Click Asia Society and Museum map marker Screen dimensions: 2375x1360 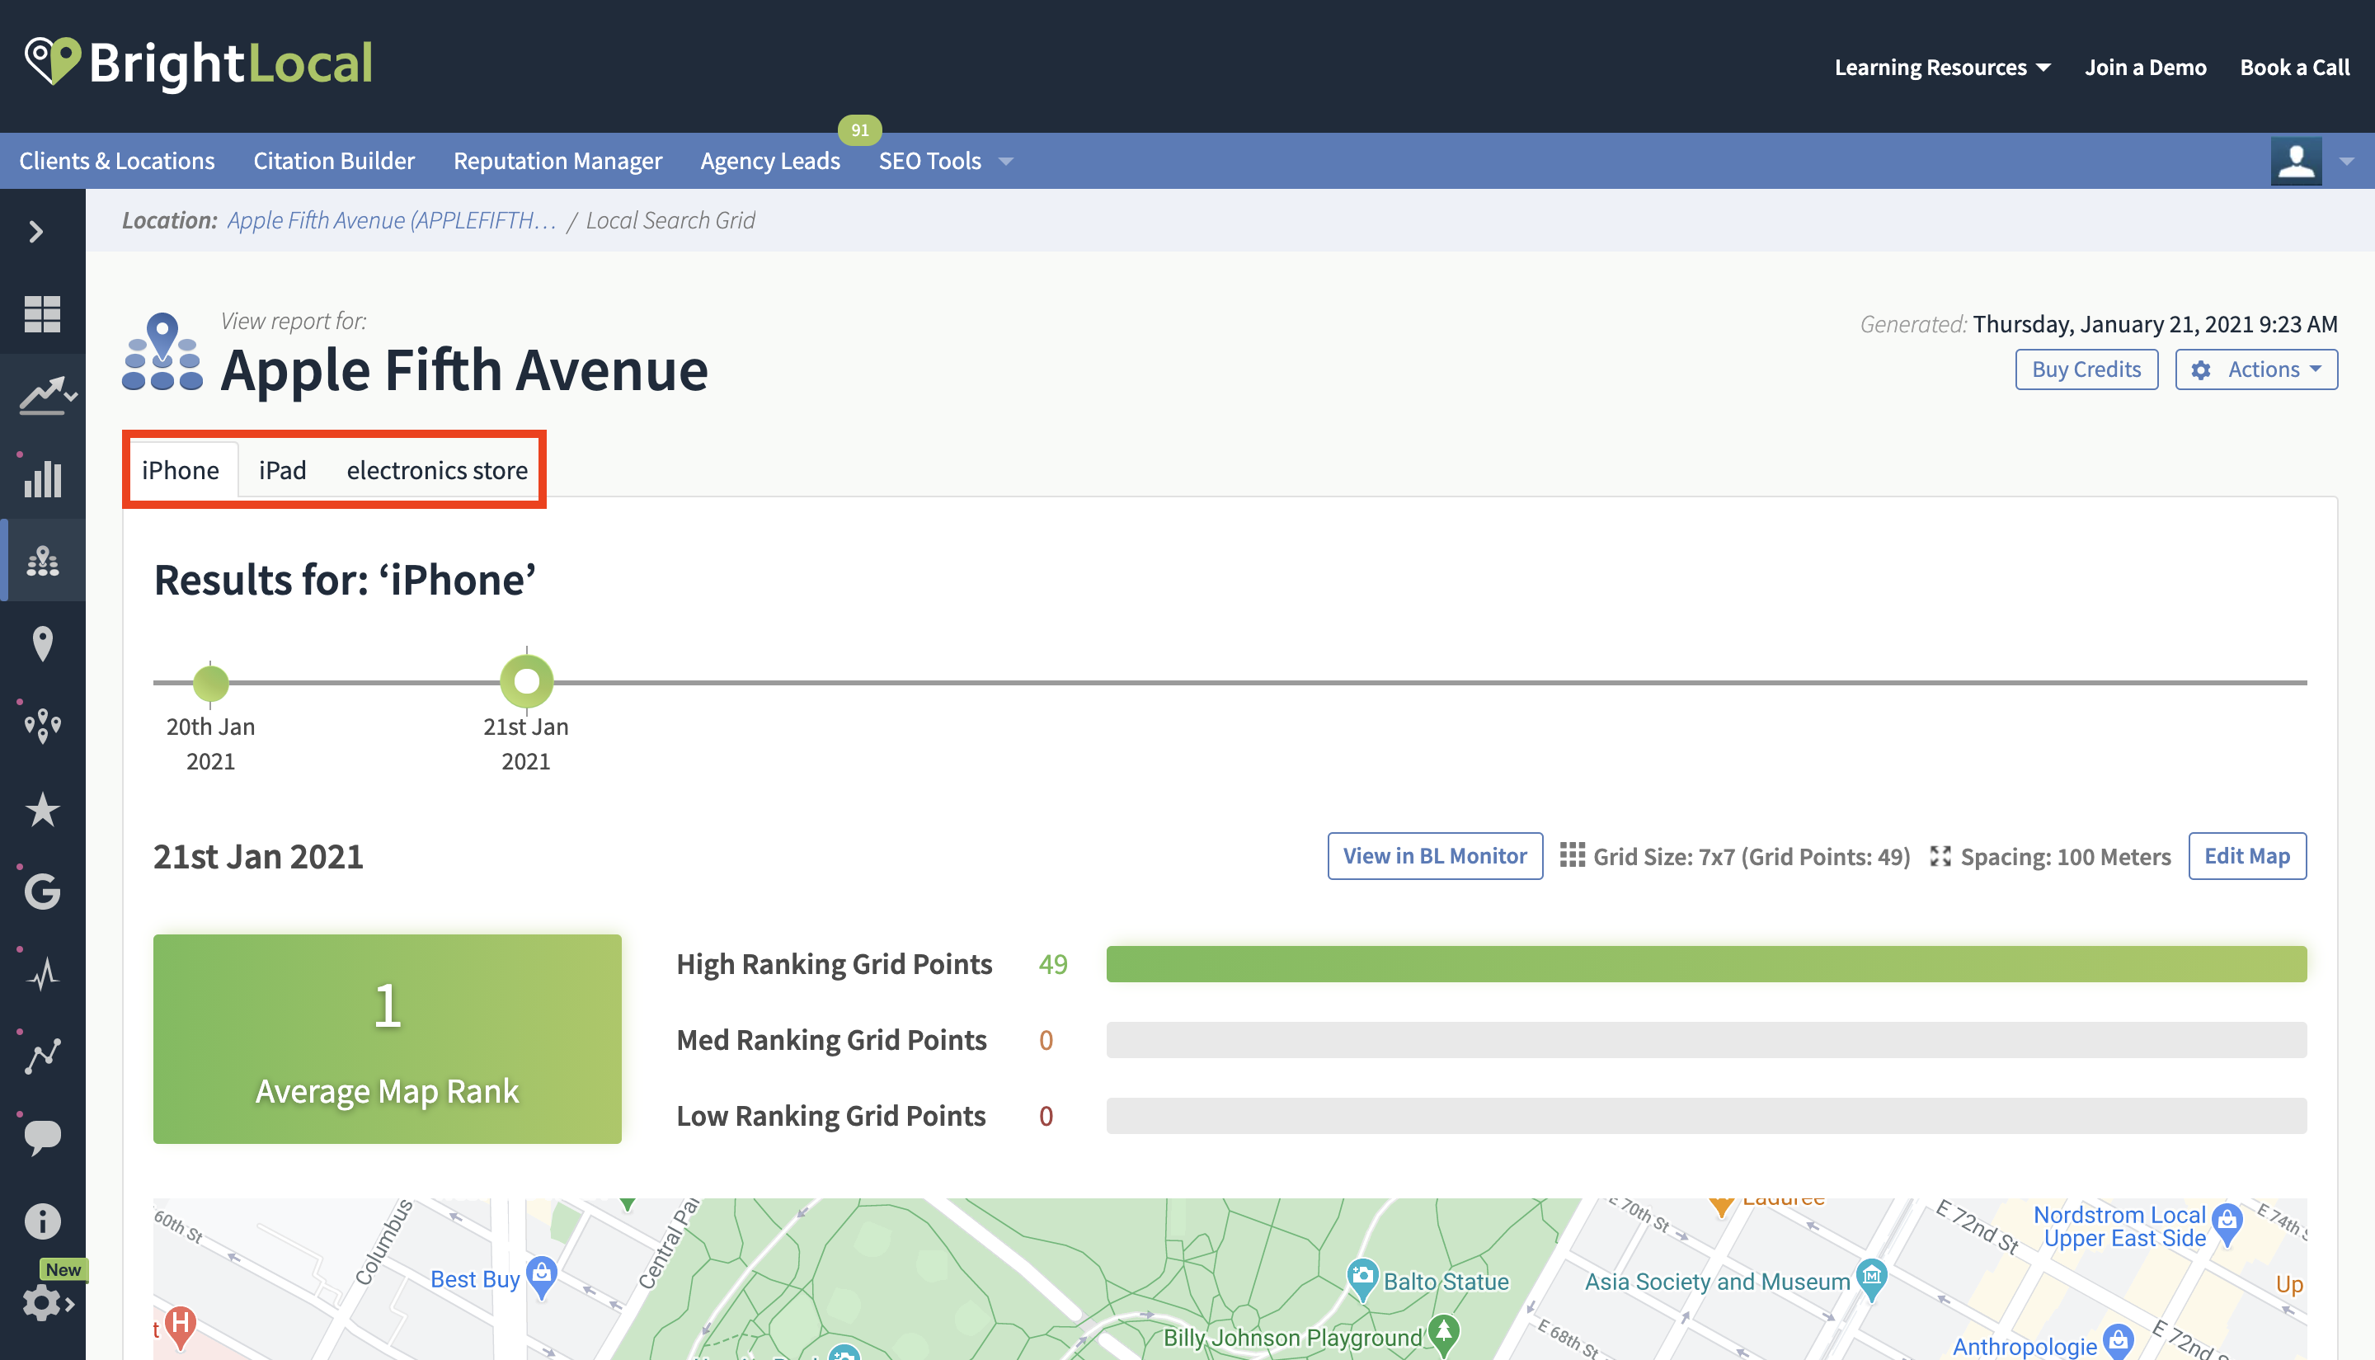click(x=1873, y=1278)
